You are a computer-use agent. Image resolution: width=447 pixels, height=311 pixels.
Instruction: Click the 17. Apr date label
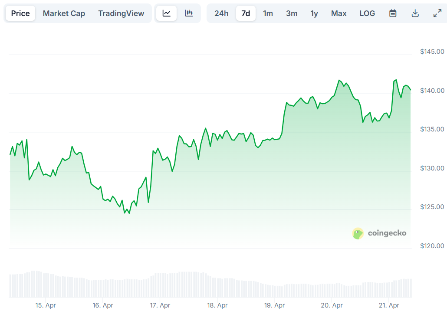click(160, 305)
